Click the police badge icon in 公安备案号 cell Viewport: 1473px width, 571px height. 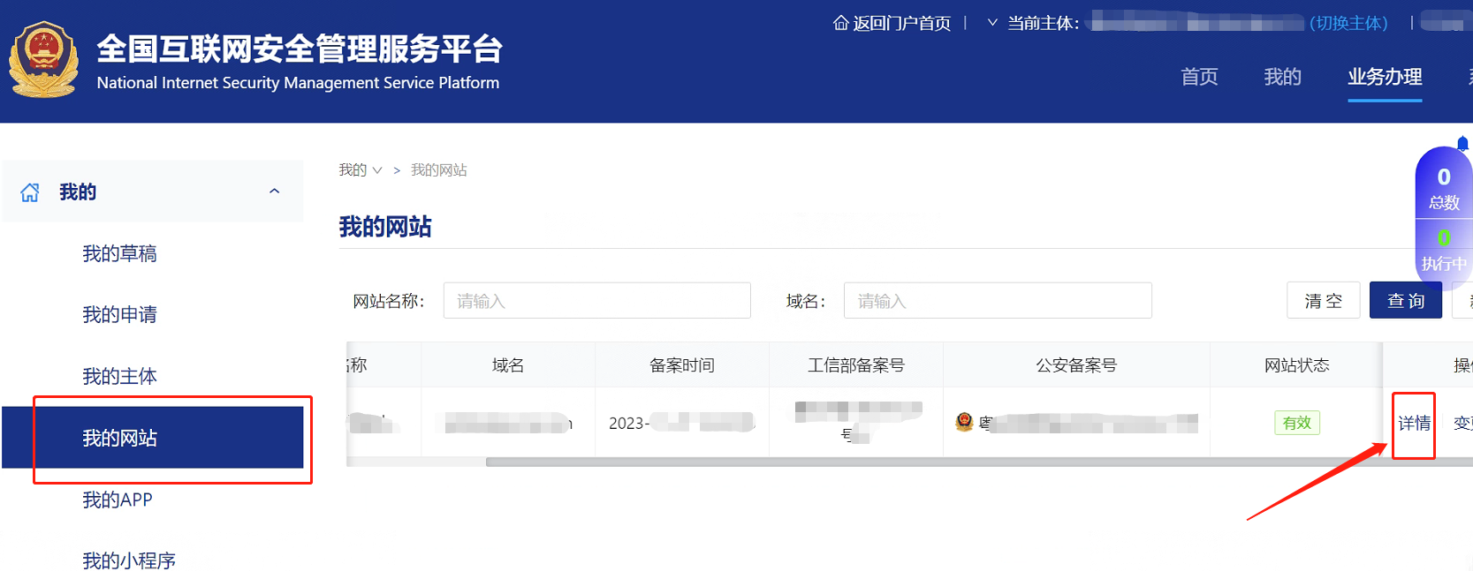(964, 422)
